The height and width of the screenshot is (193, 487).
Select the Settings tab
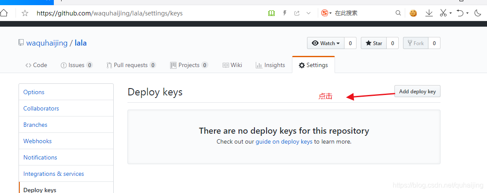[313, 65]
